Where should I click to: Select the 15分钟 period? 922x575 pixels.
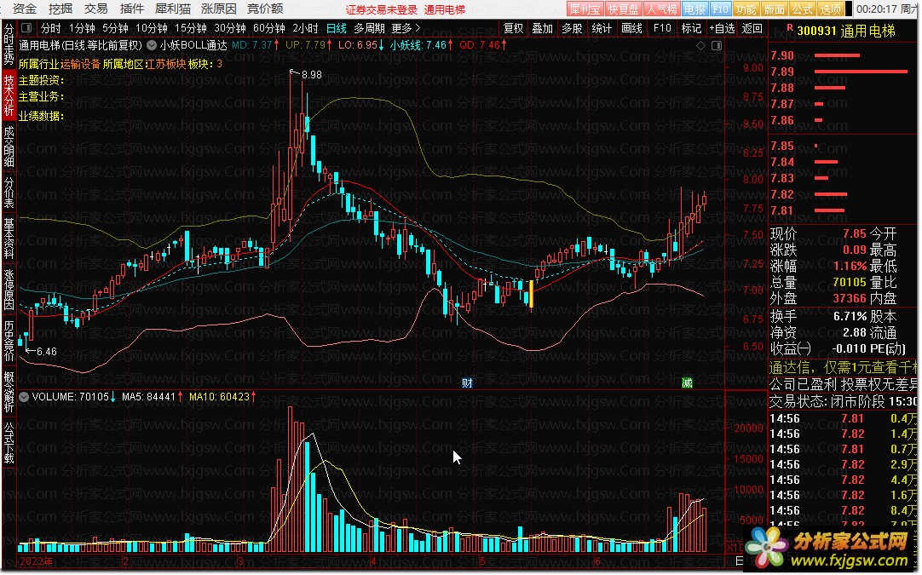point(191,28)
